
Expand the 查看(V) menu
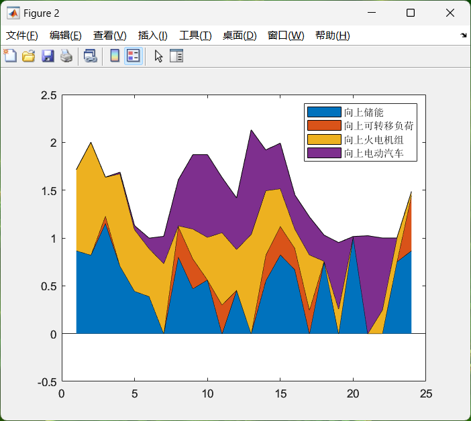(x=109, y=36)
